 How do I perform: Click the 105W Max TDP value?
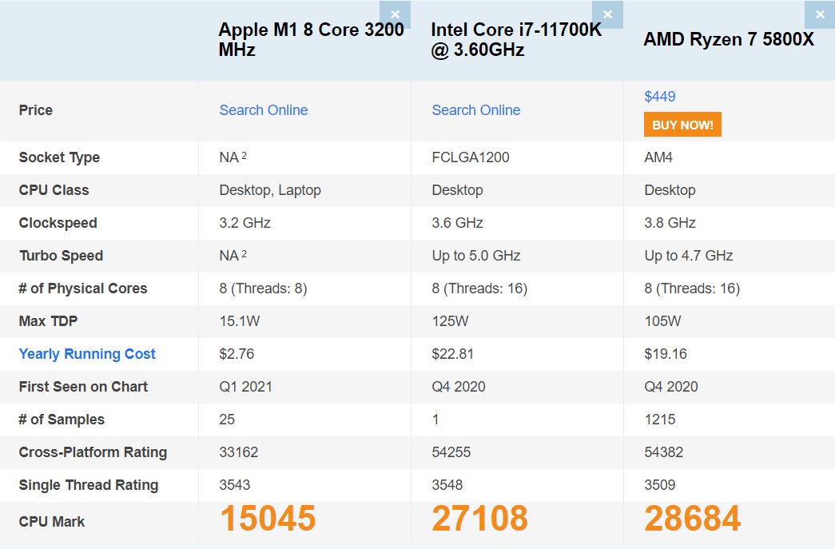[x=662, y=321]
